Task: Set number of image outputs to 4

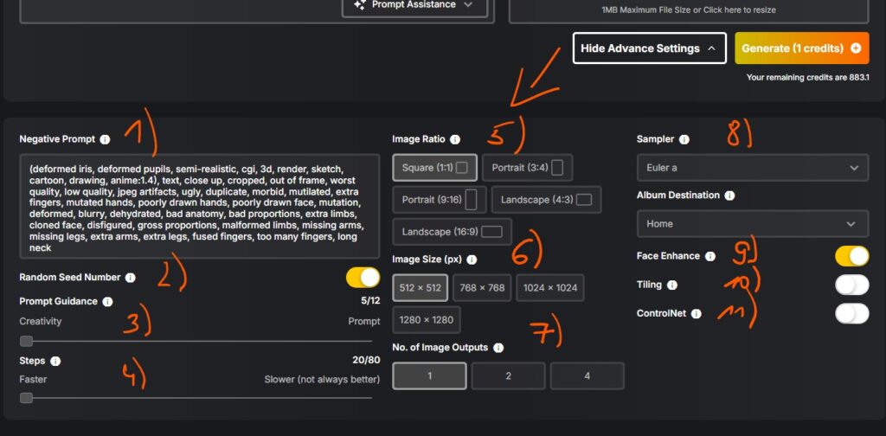Action: (x=587, y=376)
